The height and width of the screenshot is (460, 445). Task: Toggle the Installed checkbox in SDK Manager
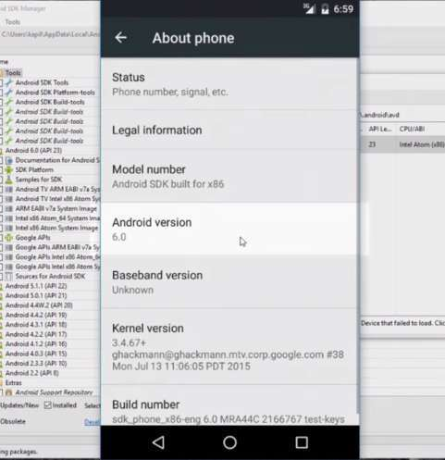[47, 405]
